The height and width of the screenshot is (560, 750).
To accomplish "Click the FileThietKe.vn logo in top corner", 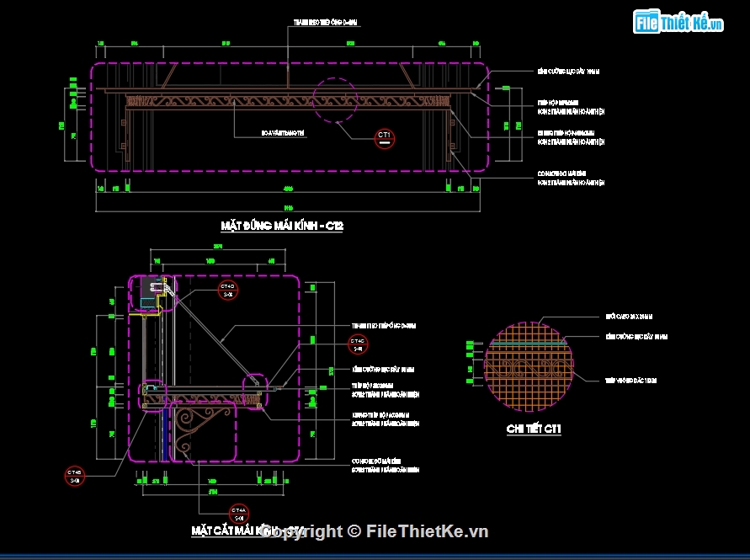I will click(x=678, y=23).
